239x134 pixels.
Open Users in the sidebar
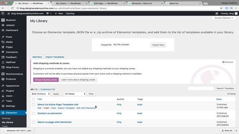pyautogui.click(x=9, y=96)
